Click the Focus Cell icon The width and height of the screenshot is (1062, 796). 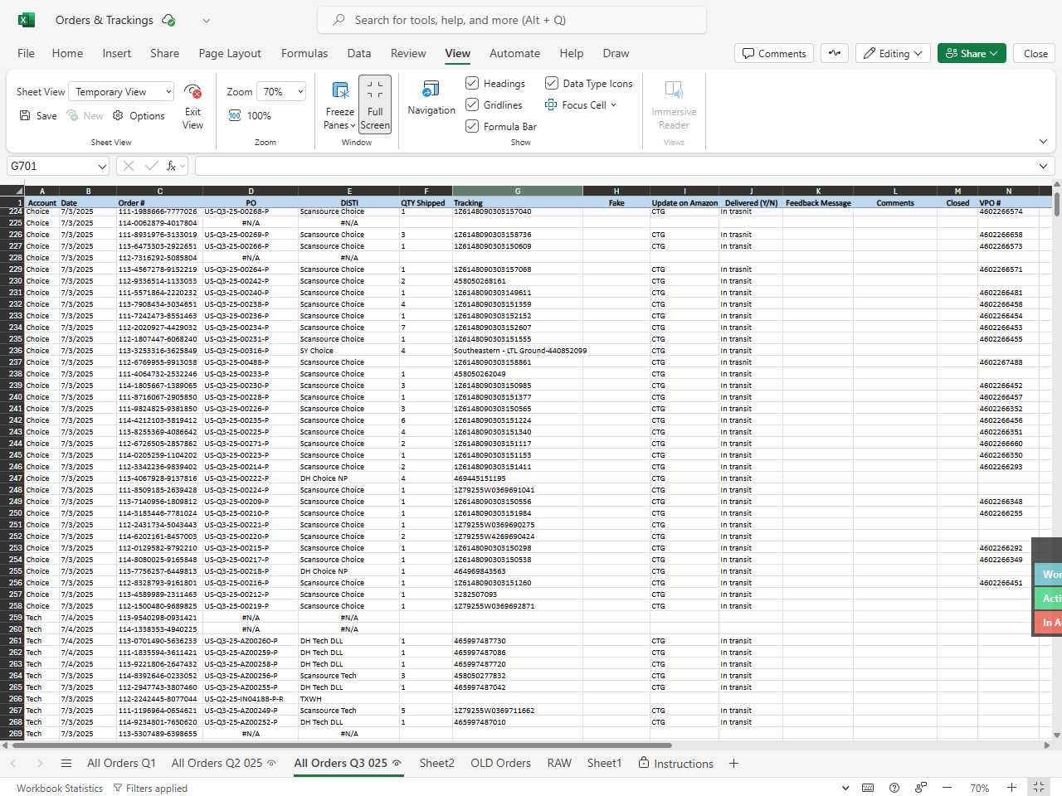(x=551, y=104)
